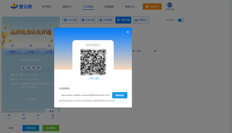The height and width of the screenshot is (133, 232).
Task: Close the QR code share dialog
Action: (x=127, y=32)
